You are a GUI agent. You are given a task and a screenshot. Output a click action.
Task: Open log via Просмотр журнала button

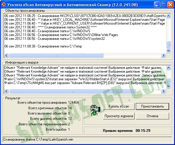119,116
